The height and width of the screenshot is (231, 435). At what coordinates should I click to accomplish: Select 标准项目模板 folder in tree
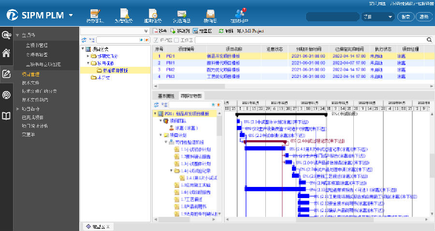pos(116,70)
